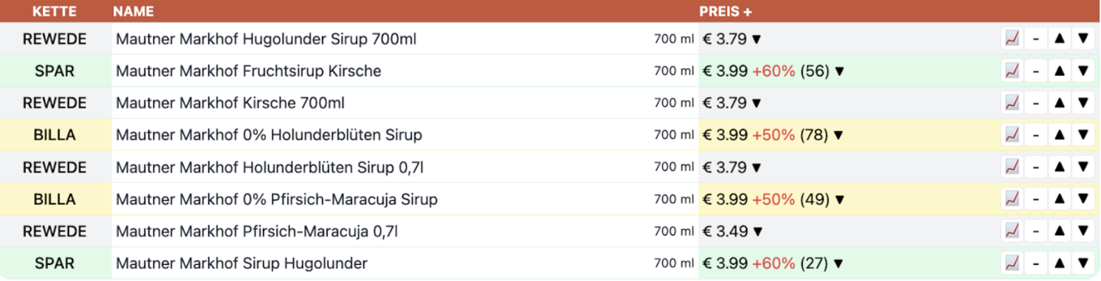Move Pfirsich-Maracuja 0,7l row up
The width and height of the screenshot is (1101, 281).
(1059, 232)
